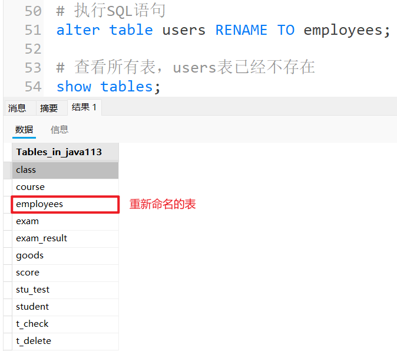Viewport: 397px width, 351px height.
Task: Select the course table row
Action: [x=65, y=187]
